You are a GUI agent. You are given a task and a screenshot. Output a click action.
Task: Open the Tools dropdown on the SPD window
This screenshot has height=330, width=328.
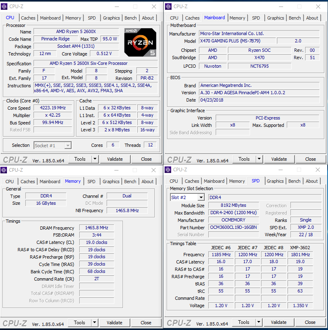pyautogui.click(x=259, y=322)
